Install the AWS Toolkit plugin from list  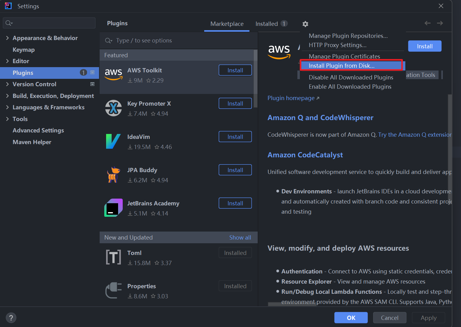[x=235, y=70]
